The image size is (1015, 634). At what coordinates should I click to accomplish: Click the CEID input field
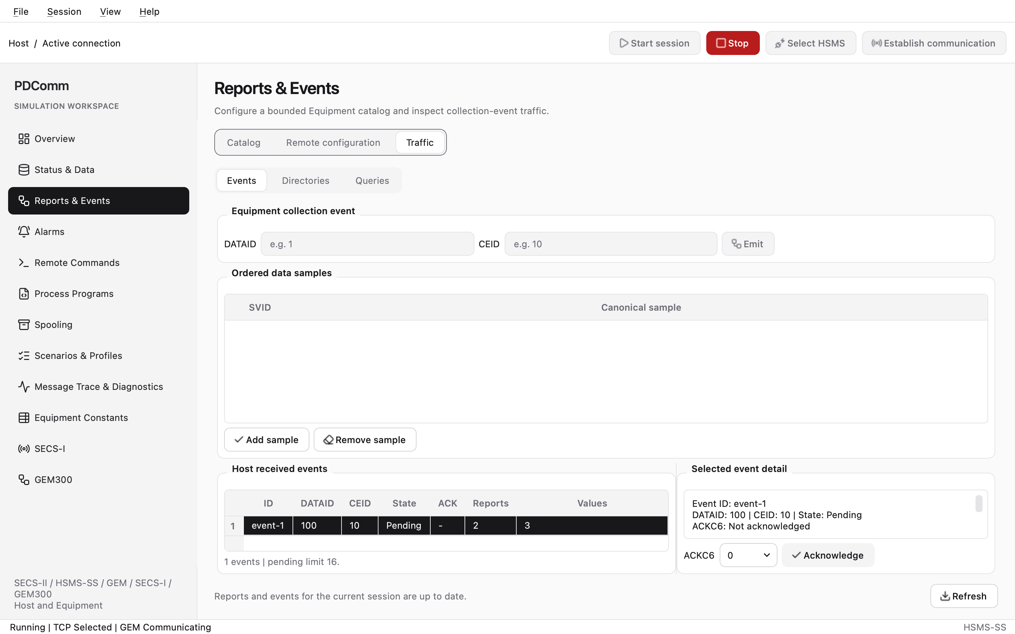click(611, 244)
